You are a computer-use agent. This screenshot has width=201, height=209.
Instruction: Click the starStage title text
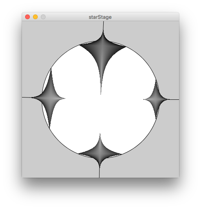tap(100, 17)
